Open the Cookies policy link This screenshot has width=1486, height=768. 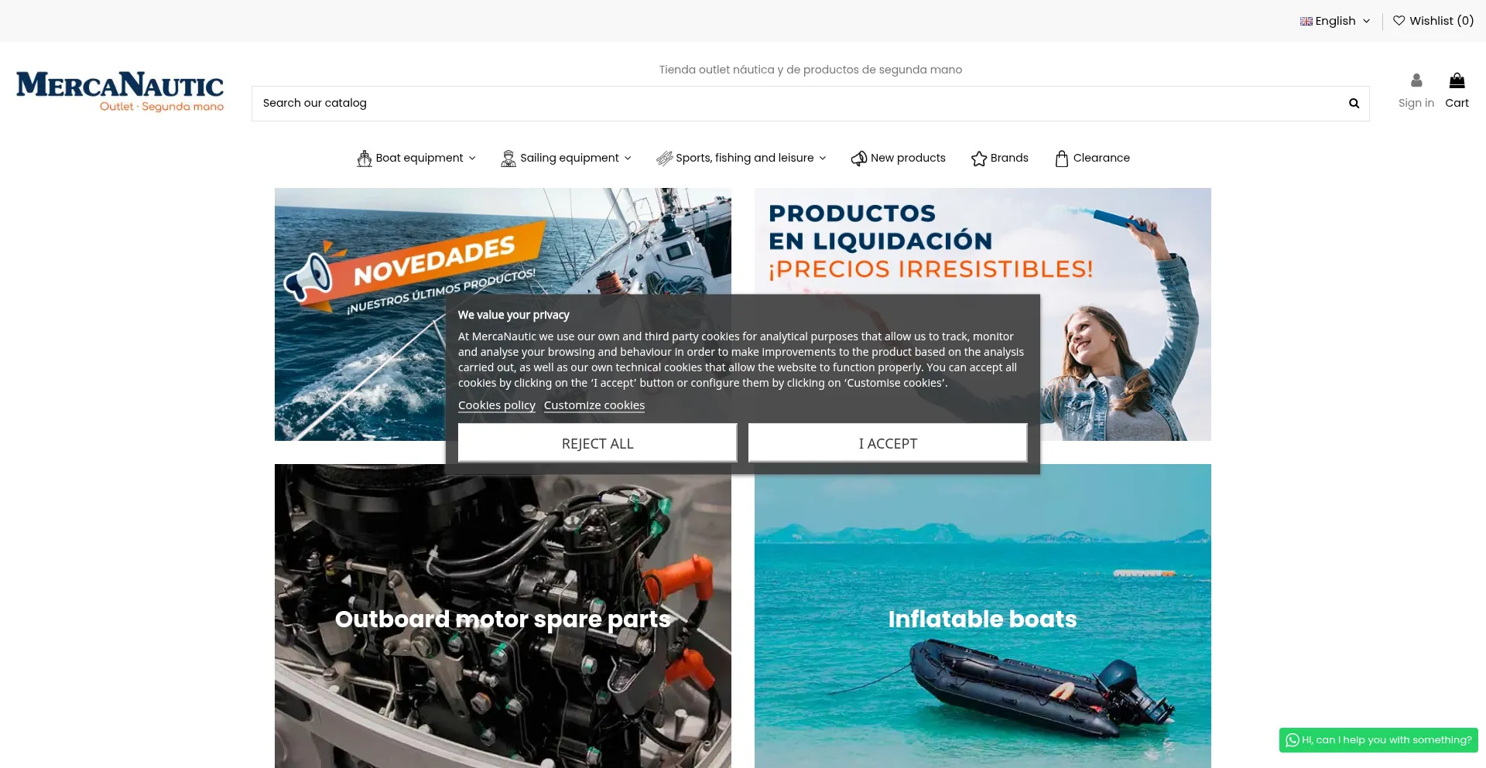pyautogui.click(x=496, y=405)
